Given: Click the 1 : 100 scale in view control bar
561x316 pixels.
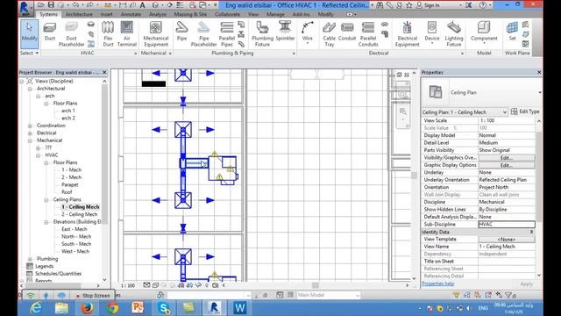Looking at the screenshot, I should (x=128, y=285).
